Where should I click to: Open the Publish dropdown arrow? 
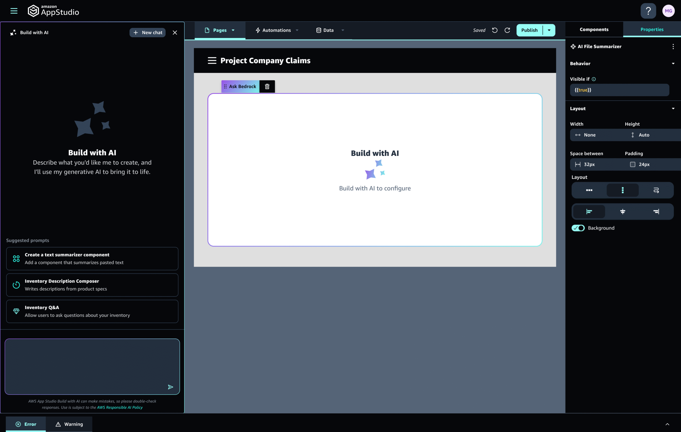[549, 30]
